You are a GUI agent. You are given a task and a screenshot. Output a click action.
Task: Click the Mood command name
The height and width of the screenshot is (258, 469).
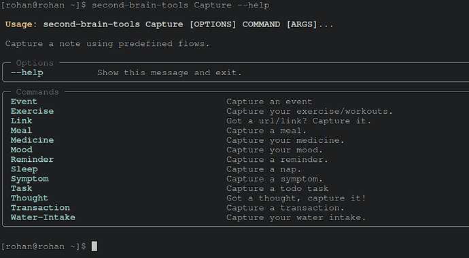pyautogui.click(x=22, y=150)
